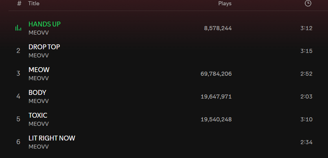Image resolution: width=328 pixels, height=158 pixels.
Task: Open the BODY track title
Action: pos(37,92)
